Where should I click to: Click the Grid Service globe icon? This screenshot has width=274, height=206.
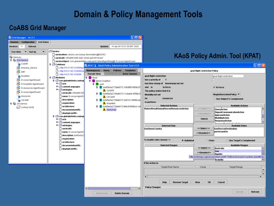point(14,60)
